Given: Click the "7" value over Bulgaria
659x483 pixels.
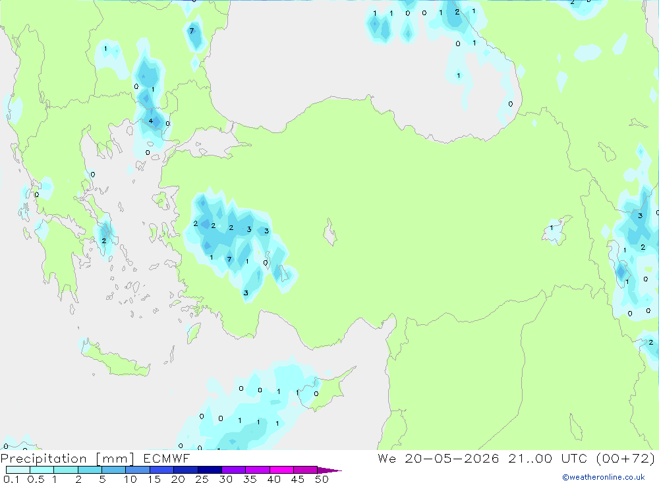Looking at the screenshot, I should point(192,31).
